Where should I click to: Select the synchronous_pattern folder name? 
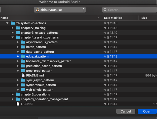click(41, 85)
